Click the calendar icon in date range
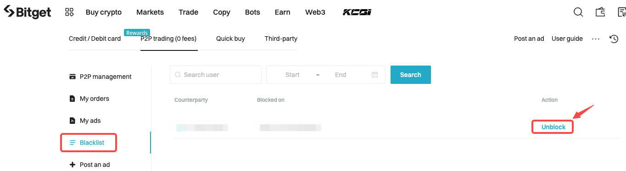The image size is (626, 171). point(374,75)
